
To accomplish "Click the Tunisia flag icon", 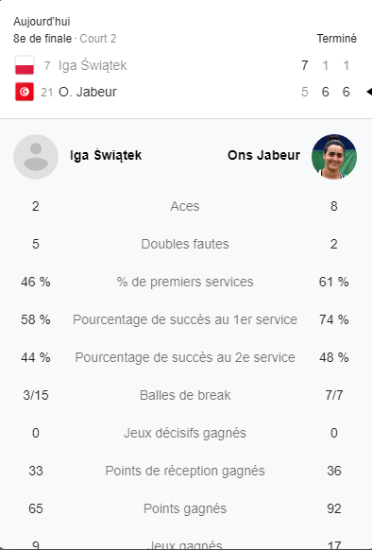I will coord(25,92).
